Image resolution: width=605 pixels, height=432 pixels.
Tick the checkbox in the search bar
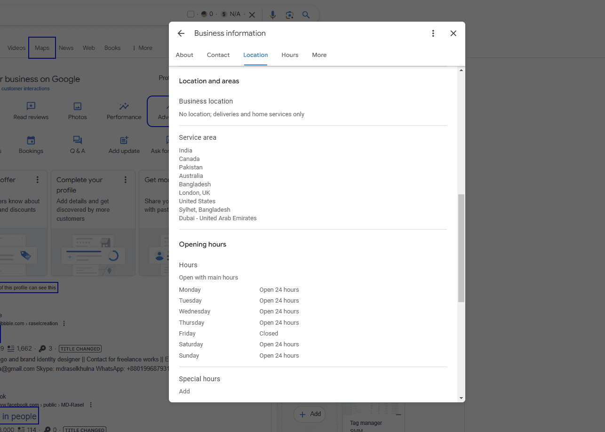point(191,14)
